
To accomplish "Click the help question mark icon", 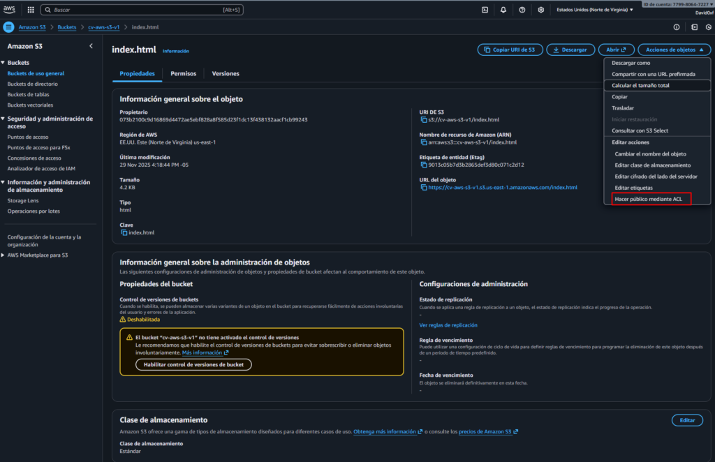I will pos(522,10).
